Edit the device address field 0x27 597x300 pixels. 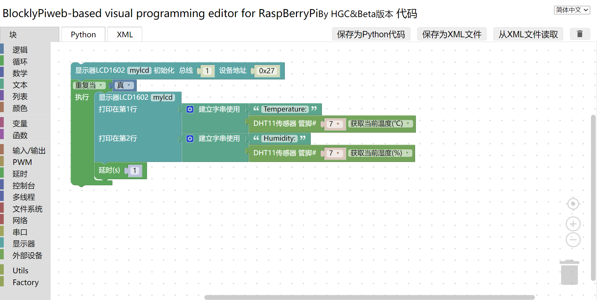[x=266, y=71]
